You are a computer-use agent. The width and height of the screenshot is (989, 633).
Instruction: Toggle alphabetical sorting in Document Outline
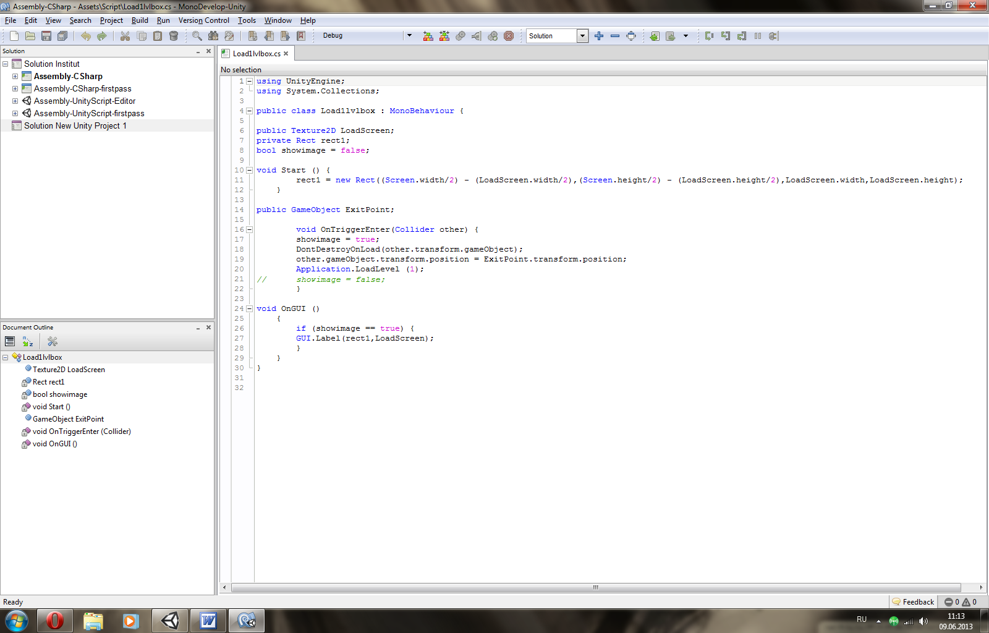click(28, 341)
